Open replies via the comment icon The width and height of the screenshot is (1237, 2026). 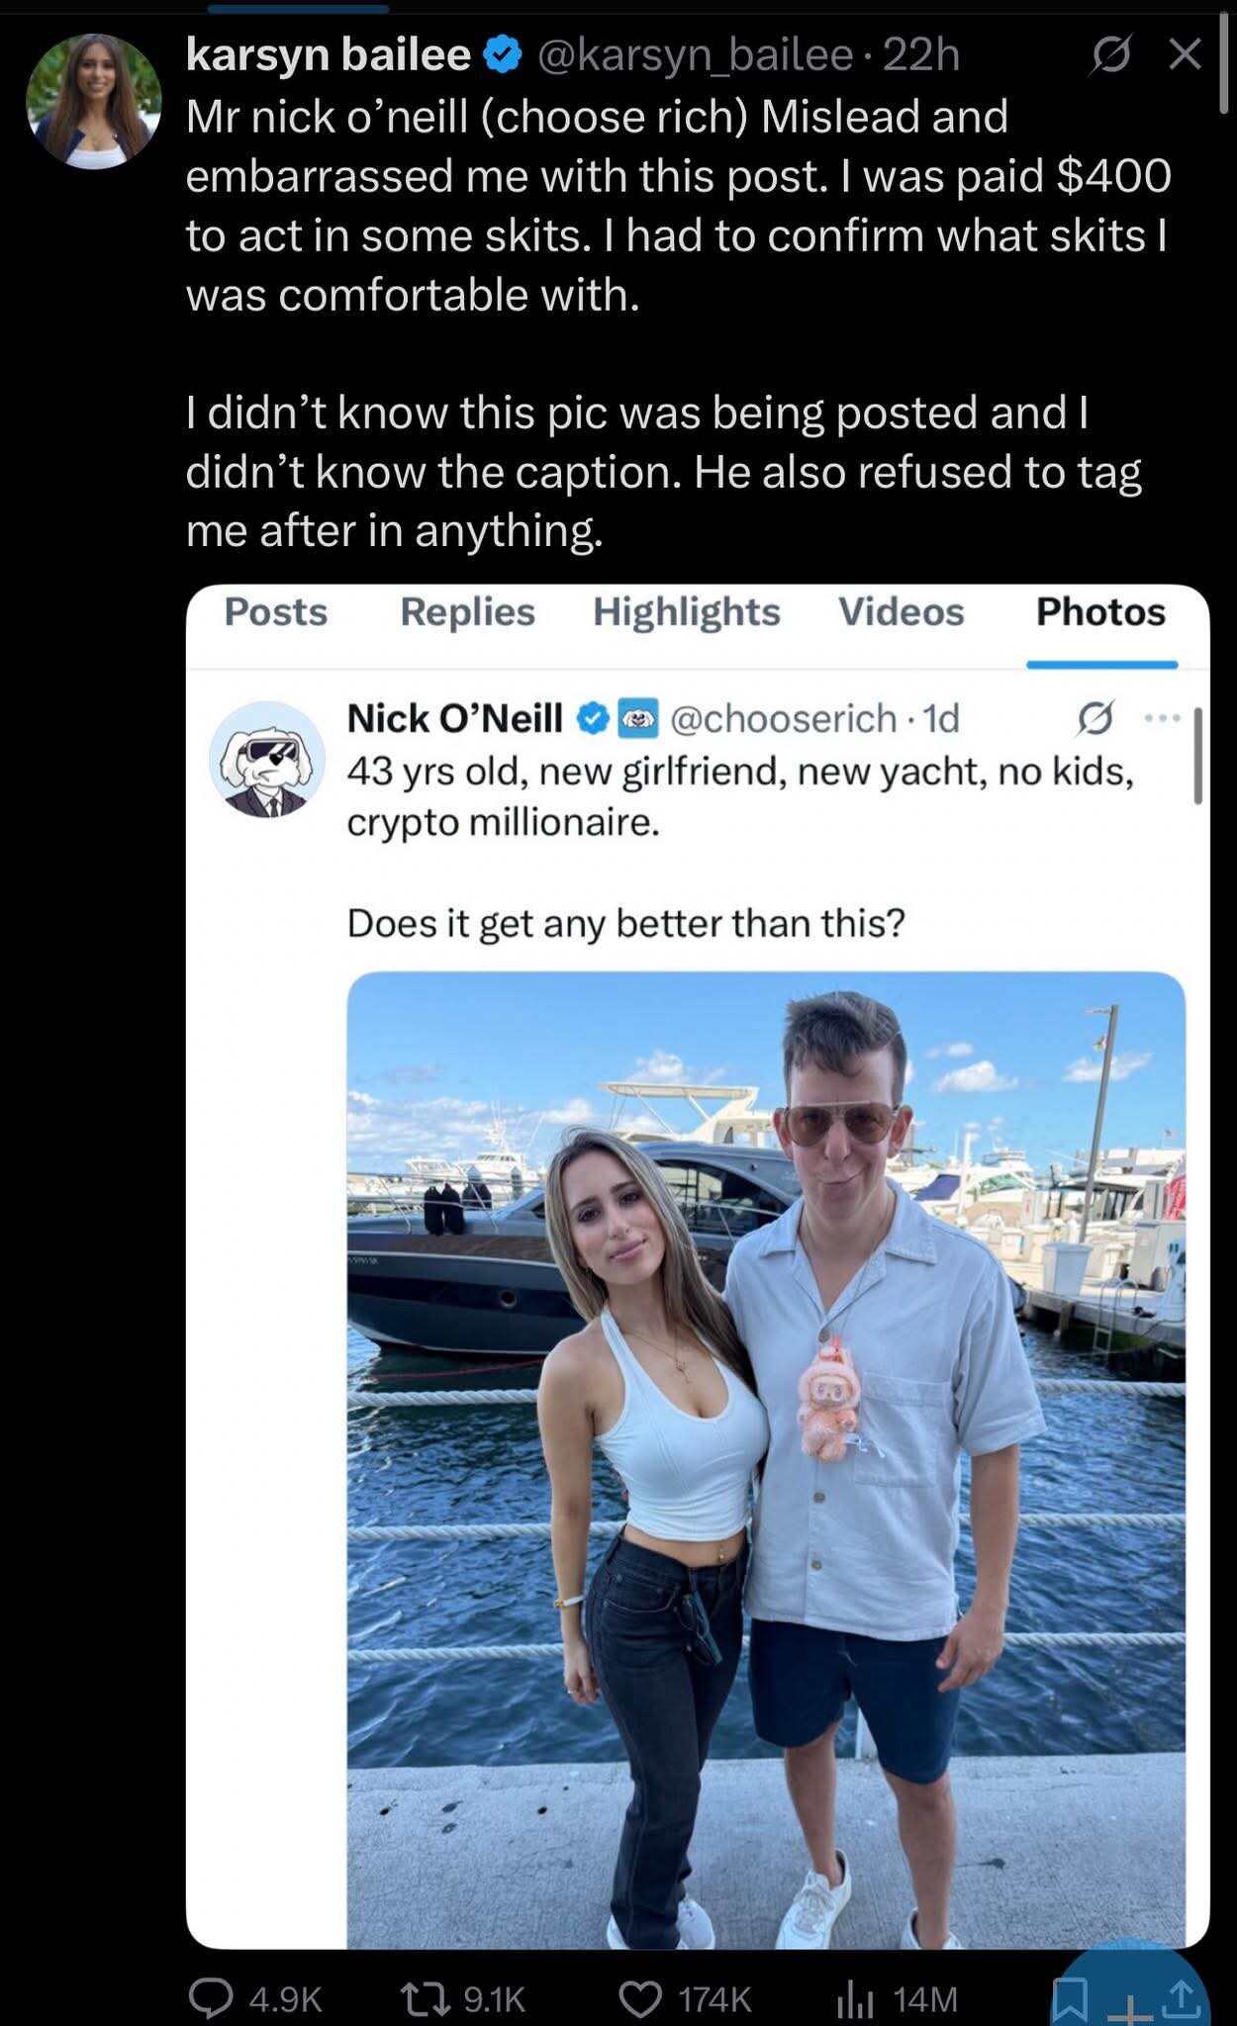point(207,1998)
